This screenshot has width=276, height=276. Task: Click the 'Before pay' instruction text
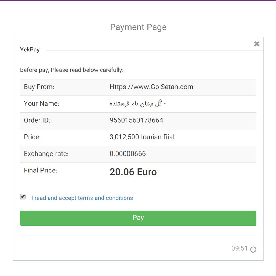click(x=72, y=70)
